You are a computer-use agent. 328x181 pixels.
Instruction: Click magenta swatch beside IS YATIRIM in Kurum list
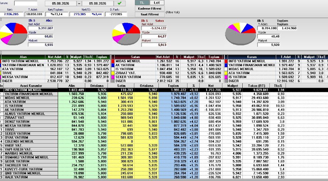pos(226,77)
